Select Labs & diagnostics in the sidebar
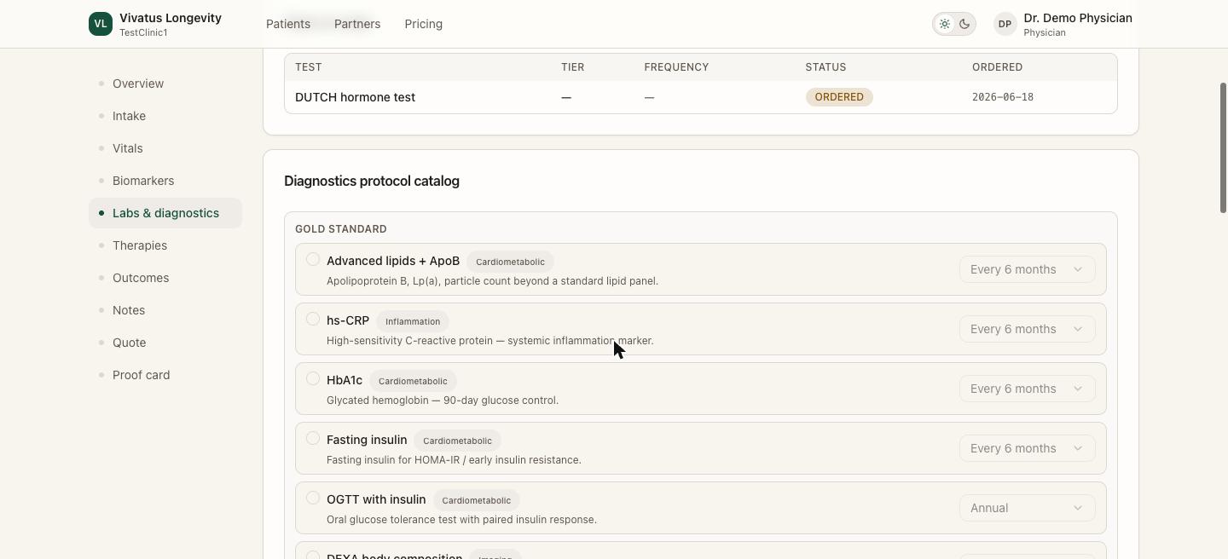The width and height of the screenshot is (1228, 559). [x=165, y=213]
